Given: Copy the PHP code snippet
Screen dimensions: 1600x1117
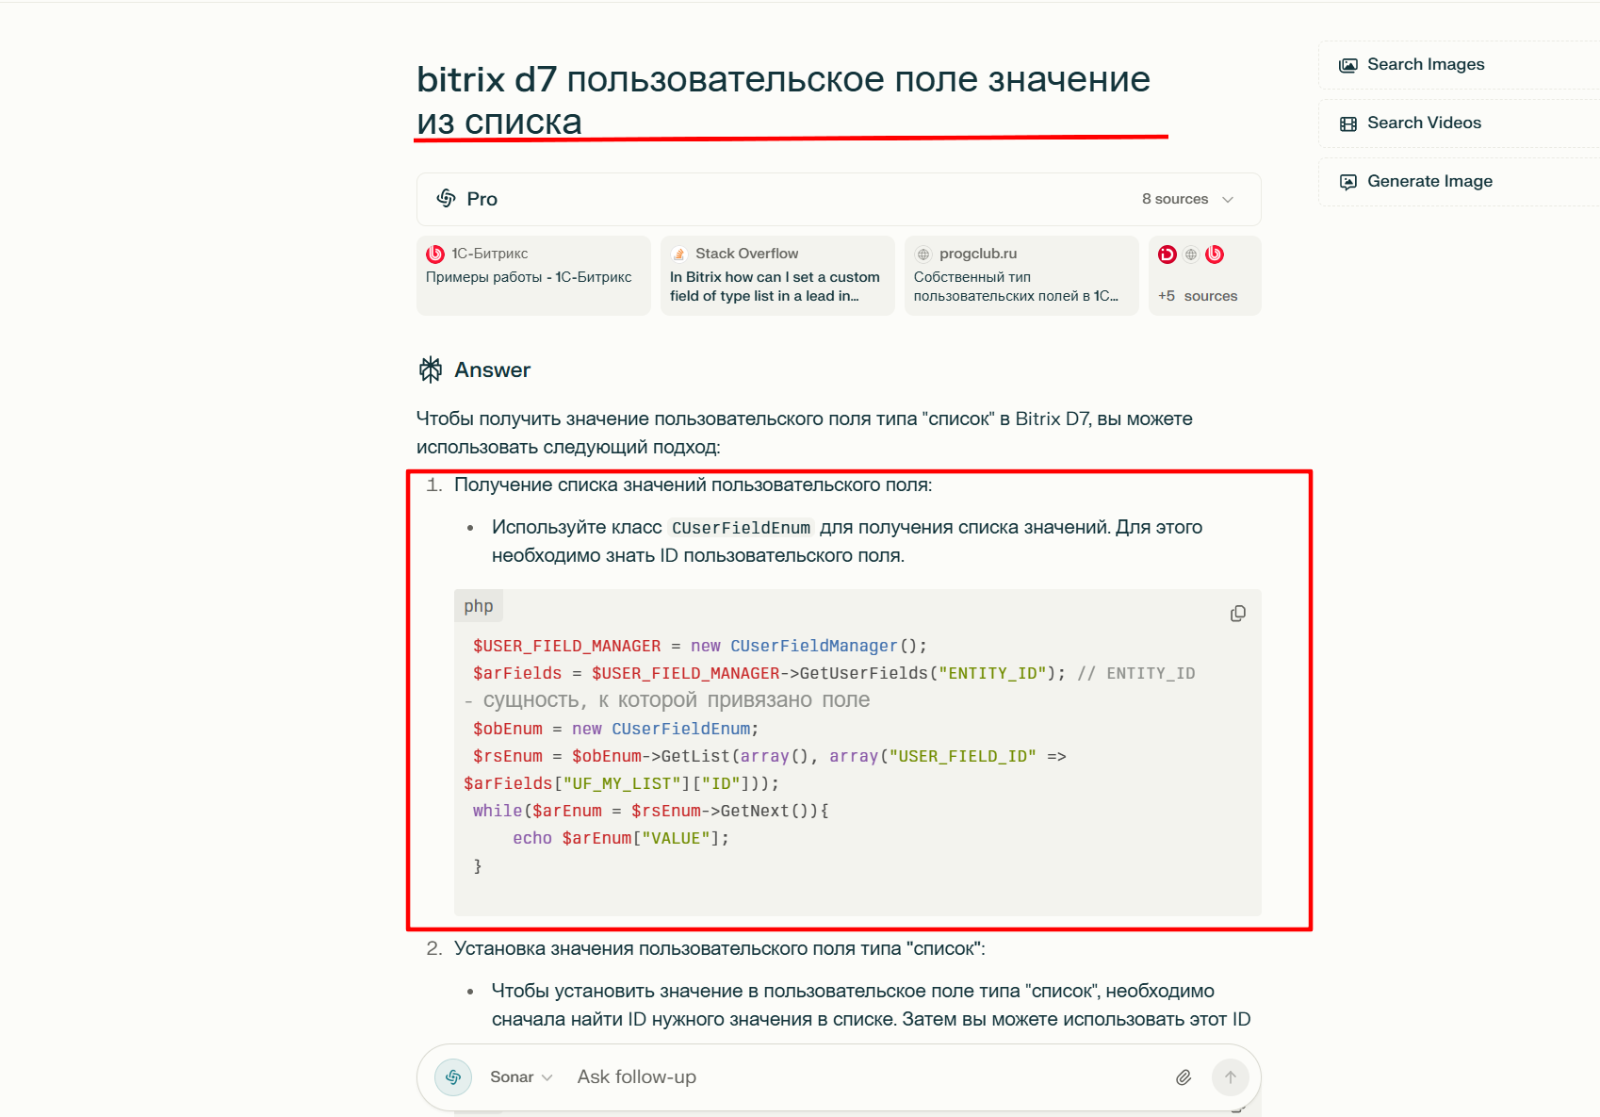Looking at the screenshot, I should pyautogui.click(x=1237, y=613).
